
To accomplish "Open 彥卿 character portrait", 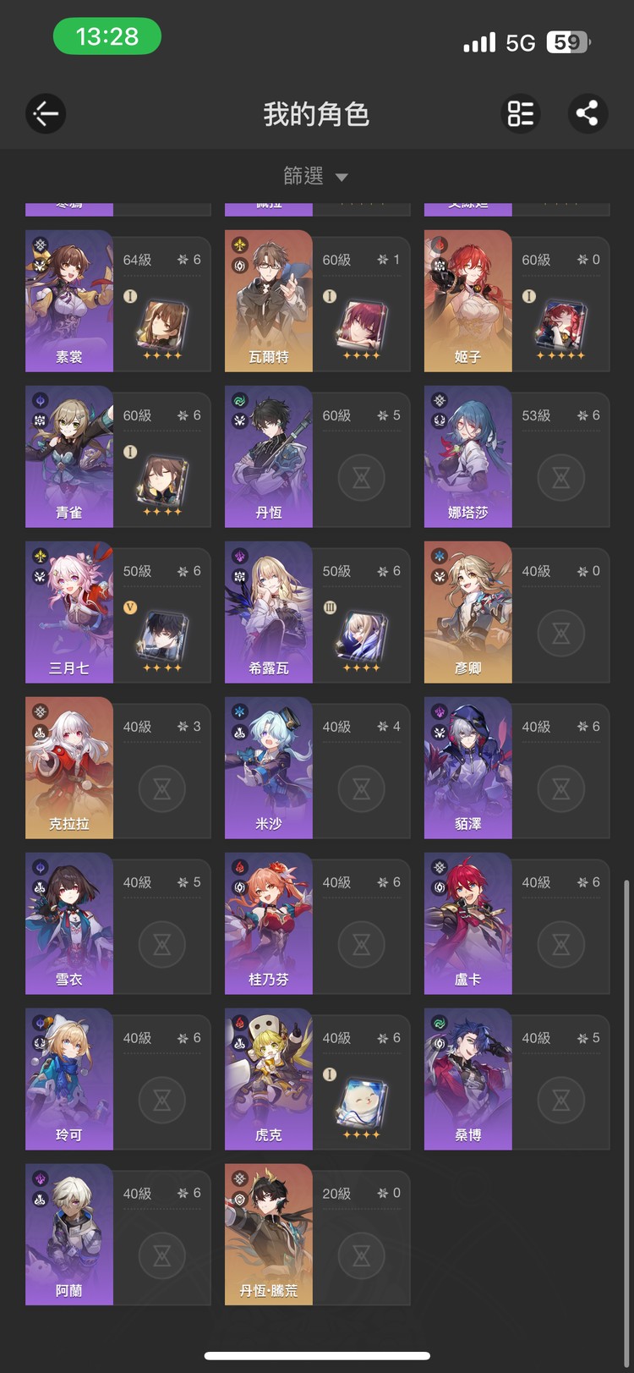I will (x=468, y=612).
